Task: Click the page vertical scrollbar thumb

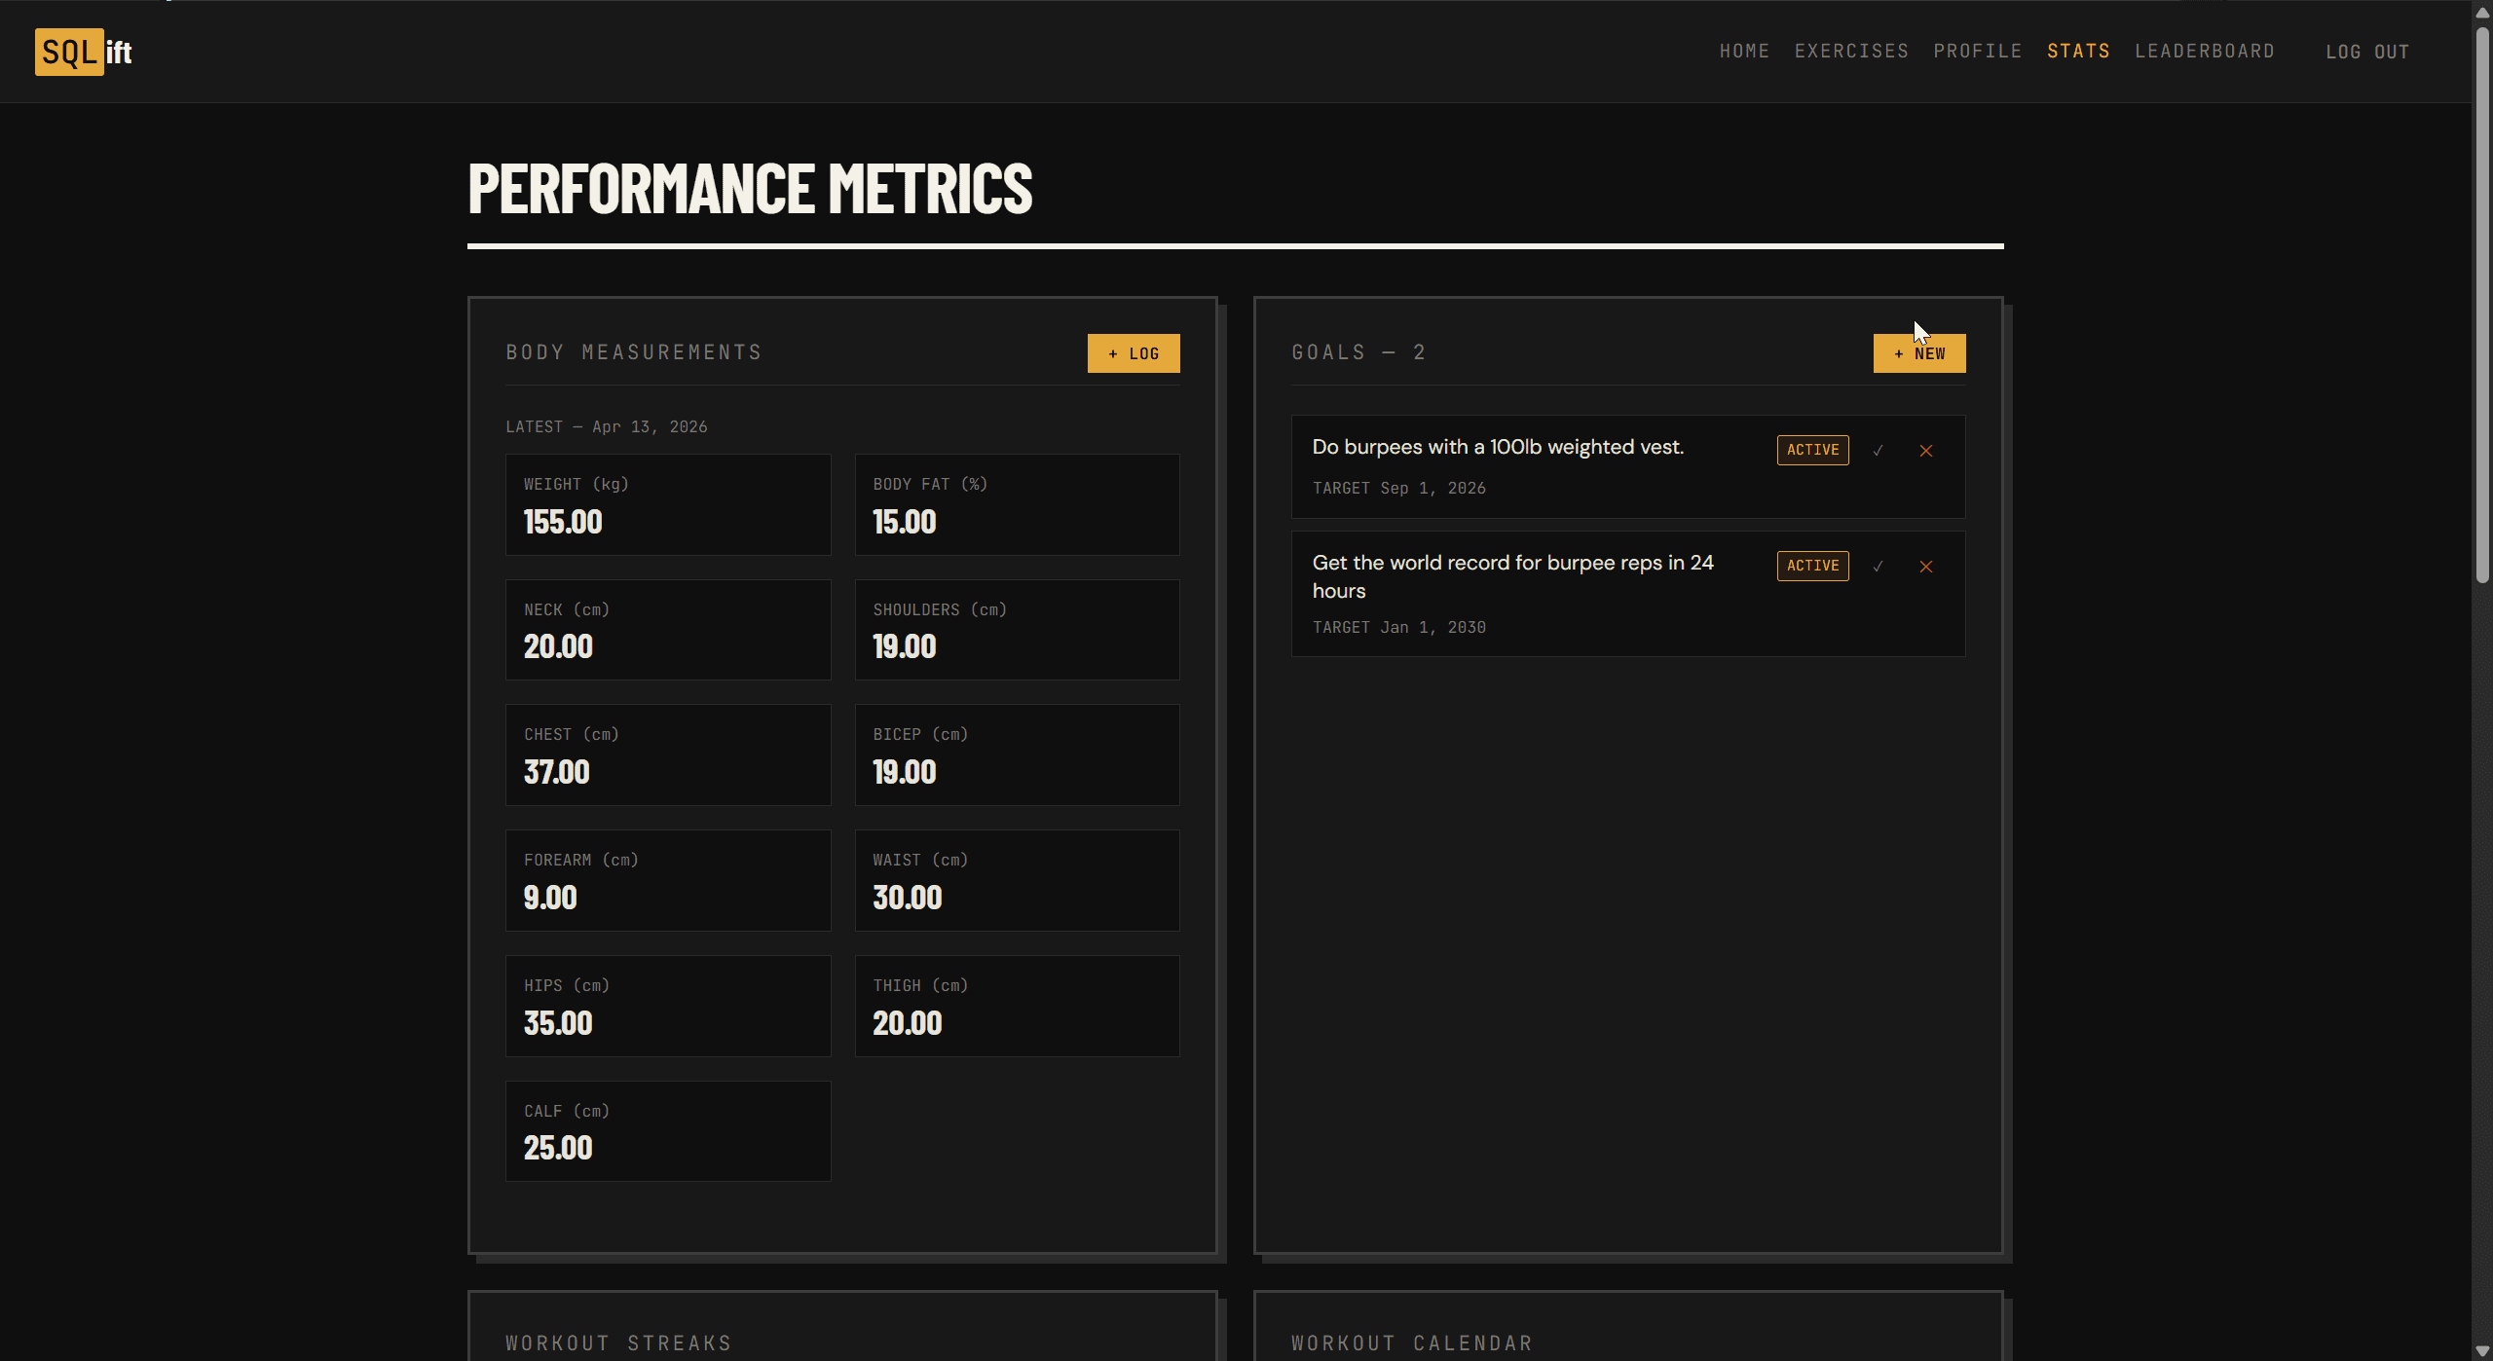Action: (x=2482, y=305)
